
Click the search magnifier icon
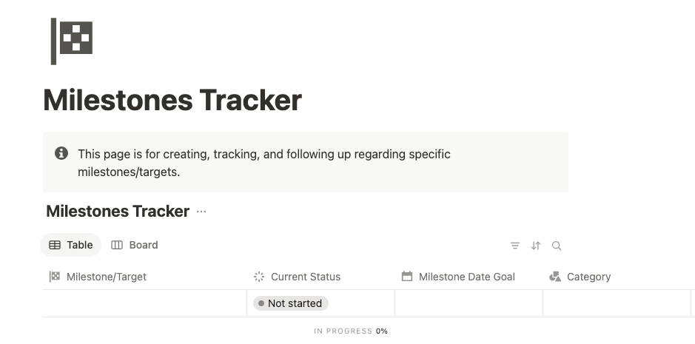coord(557,246)
